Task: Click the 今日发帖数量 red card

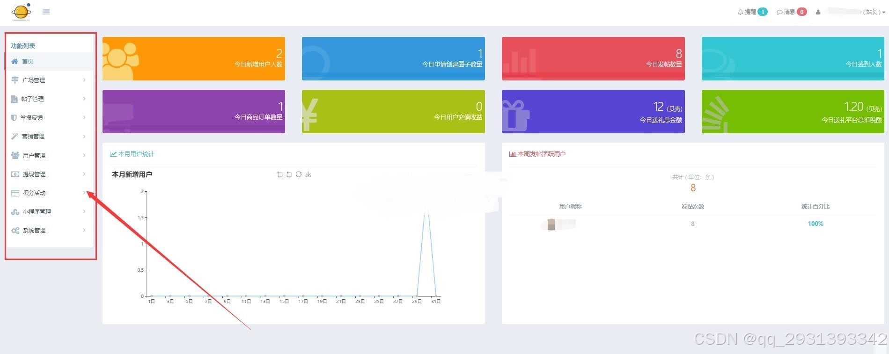Action: coord(593,58)
